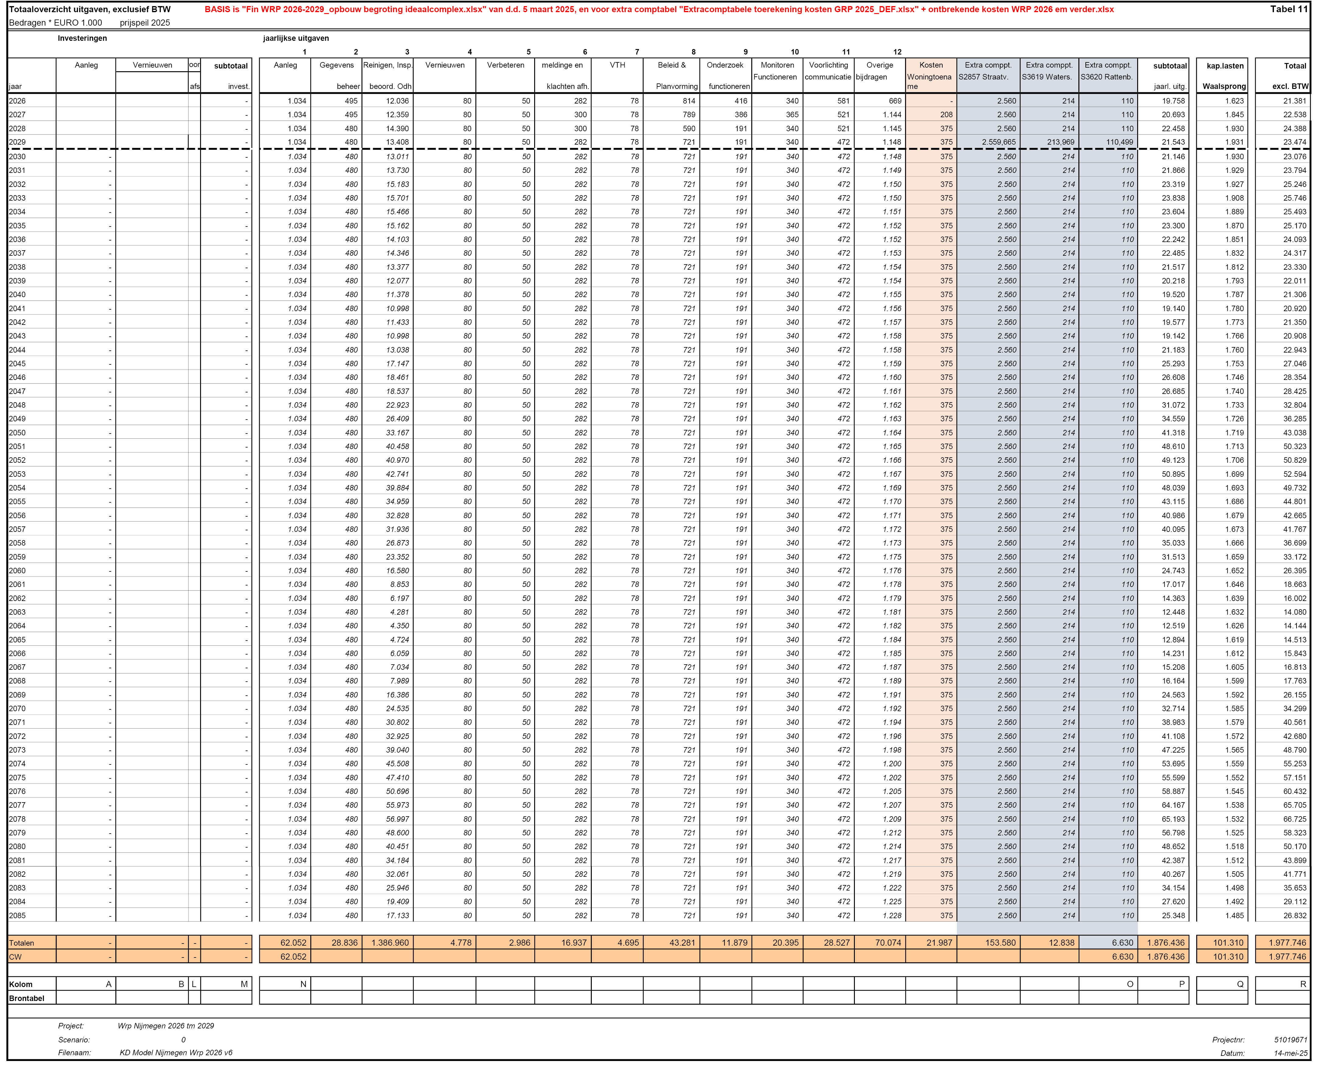1326x1068 pixels.
Task: Select the year 2026 row label
Action: (x=18, y=101)
